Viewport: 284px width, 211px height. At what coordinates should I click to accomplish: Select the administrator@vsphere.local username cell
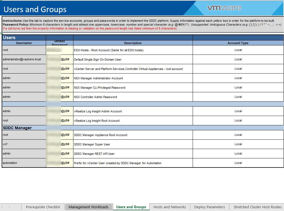point(23,59)
